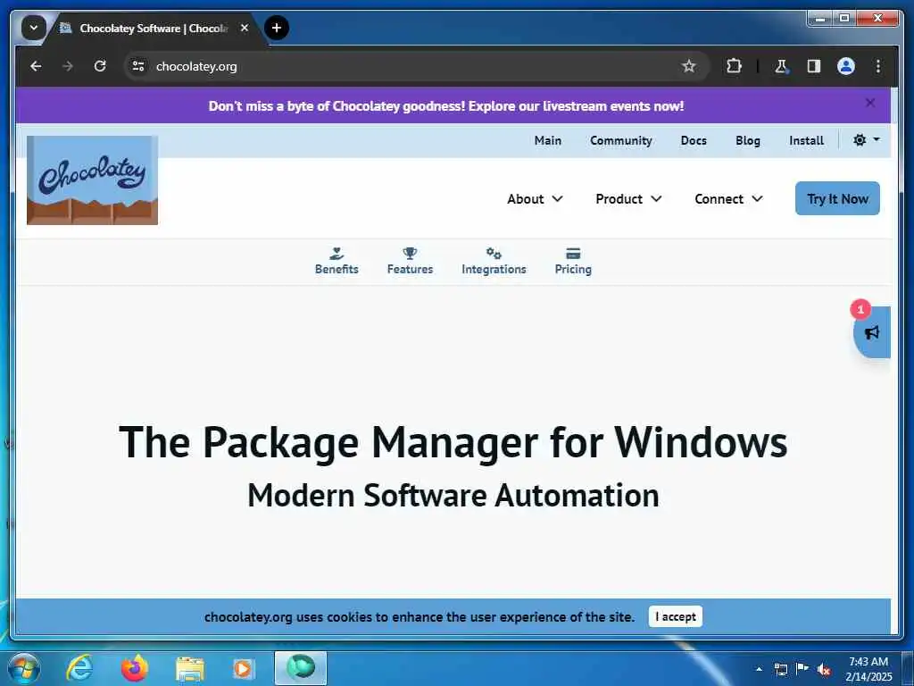
Task: Open the Extensions puzzle icon
Action: click(734, 66)
